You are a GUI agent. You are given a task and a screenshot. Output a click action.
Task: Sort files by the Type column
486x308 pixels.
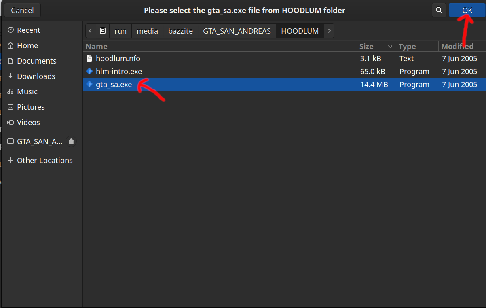coord(417,46)
